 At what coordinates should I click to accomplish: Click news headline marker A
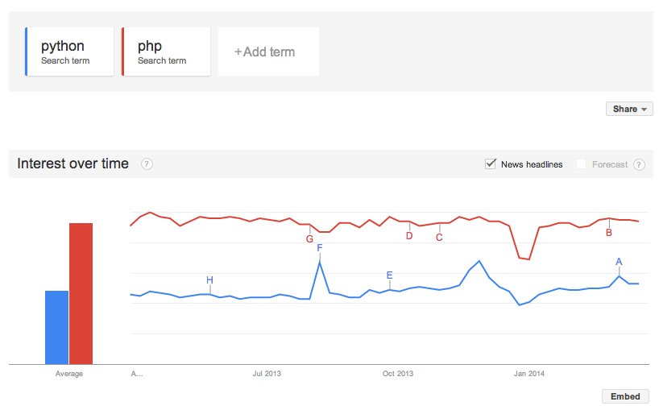[x=619, y=262]
